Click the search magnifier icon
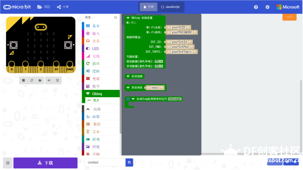Image resolution: width=303 pixels, height=170 pixels. [115, 17]
